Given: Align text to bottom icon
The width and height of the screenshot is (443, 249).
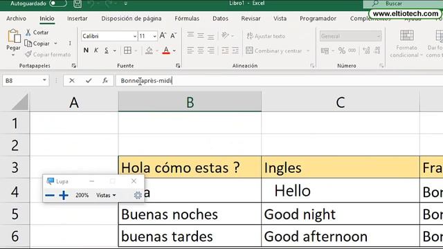Looking at the screenshot, I should (210, 36).
